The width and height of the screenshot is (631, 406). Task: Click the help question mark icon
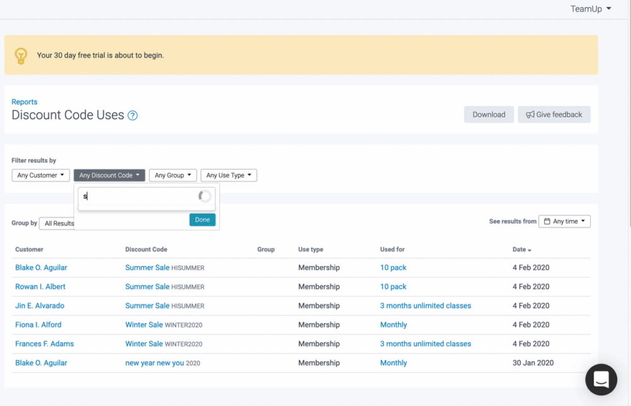tap(133, 115)
